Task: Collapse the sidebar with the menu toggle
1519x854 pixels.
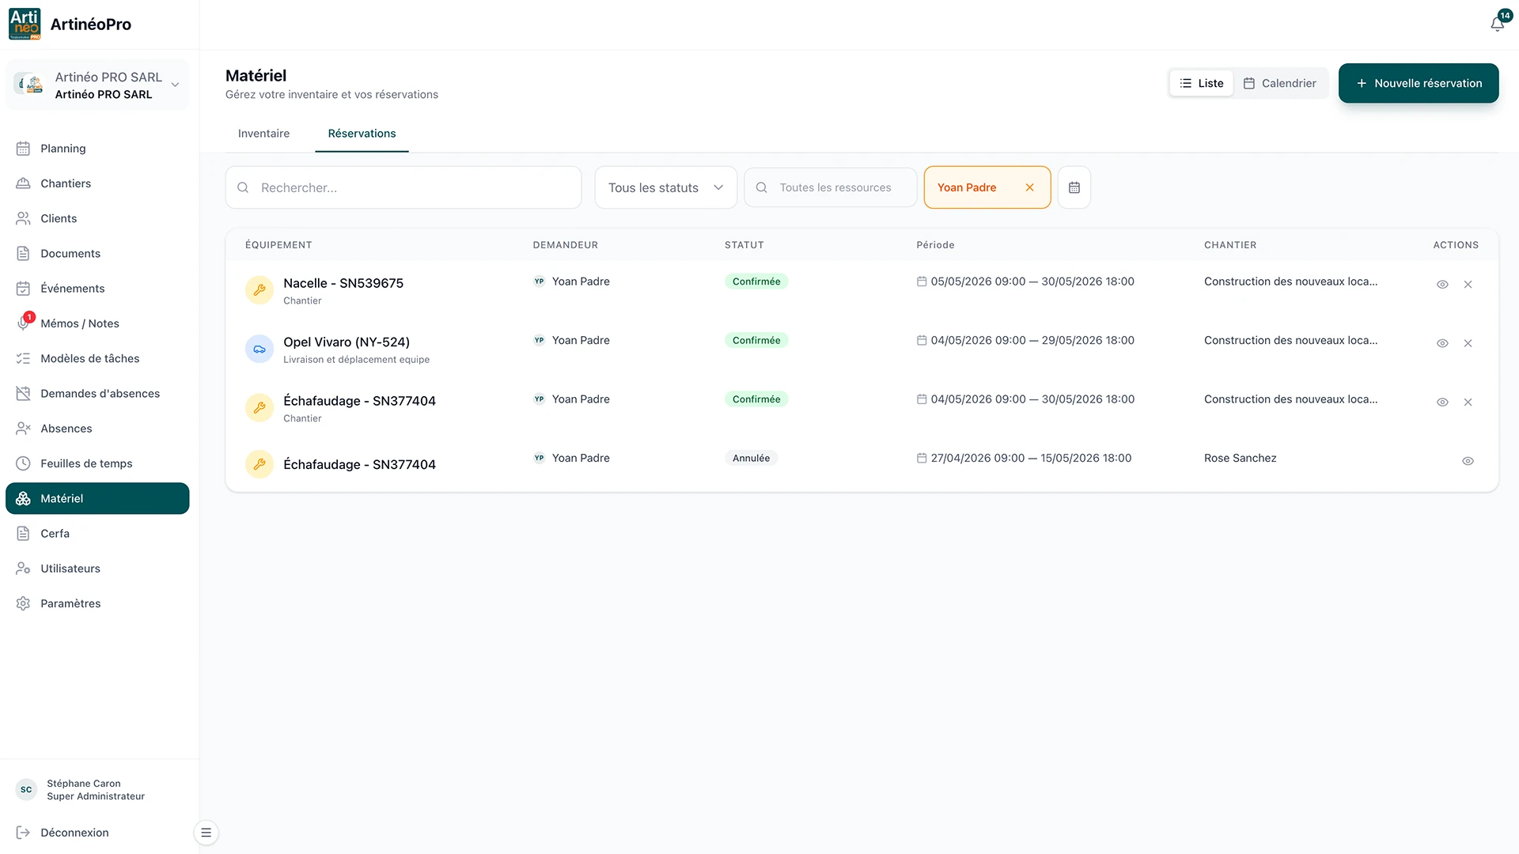Action: [x=206, y=833]
